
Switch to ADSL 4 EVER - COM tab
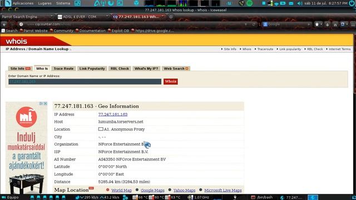click(x=83, y=17)
